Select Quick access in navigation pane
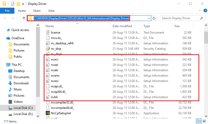208x124 pixels. click(x=20, y=30)
